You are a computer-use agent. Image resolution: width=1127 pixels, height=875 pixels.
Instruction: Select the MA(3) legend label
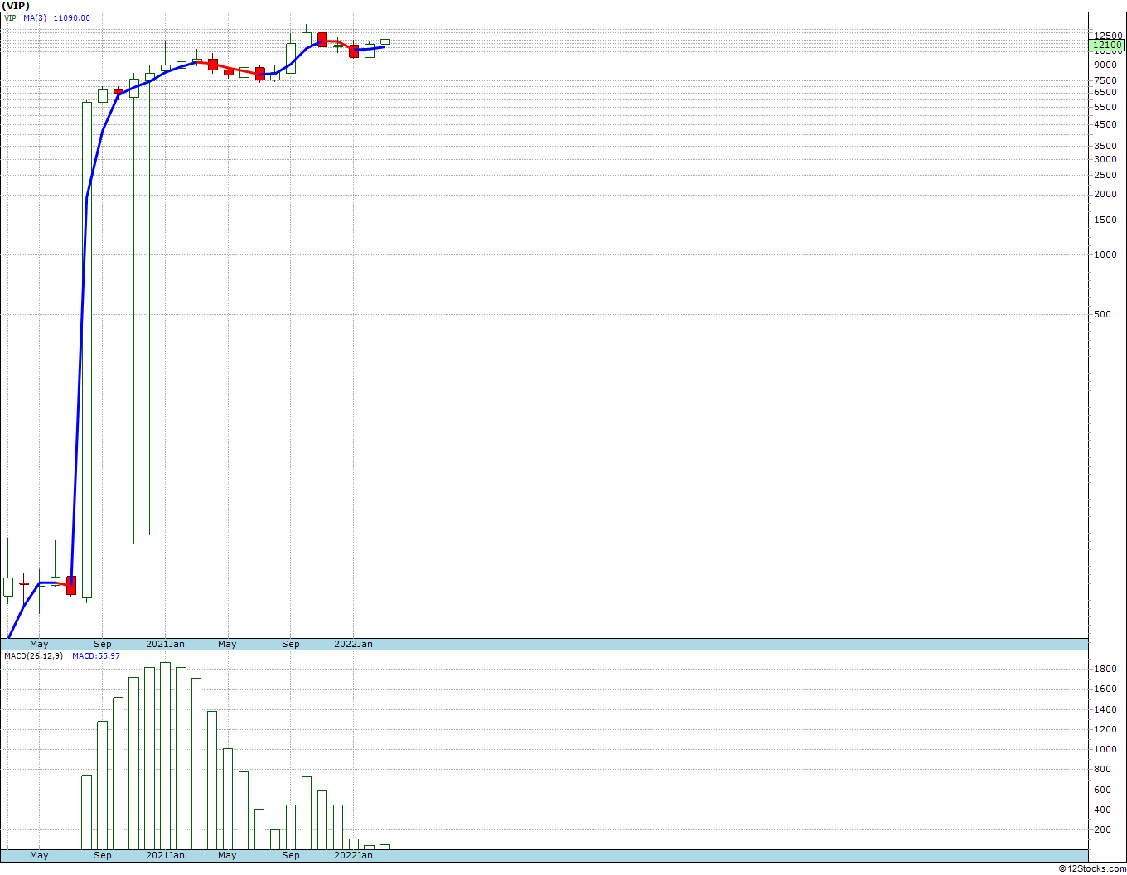(x=35, y=18)
